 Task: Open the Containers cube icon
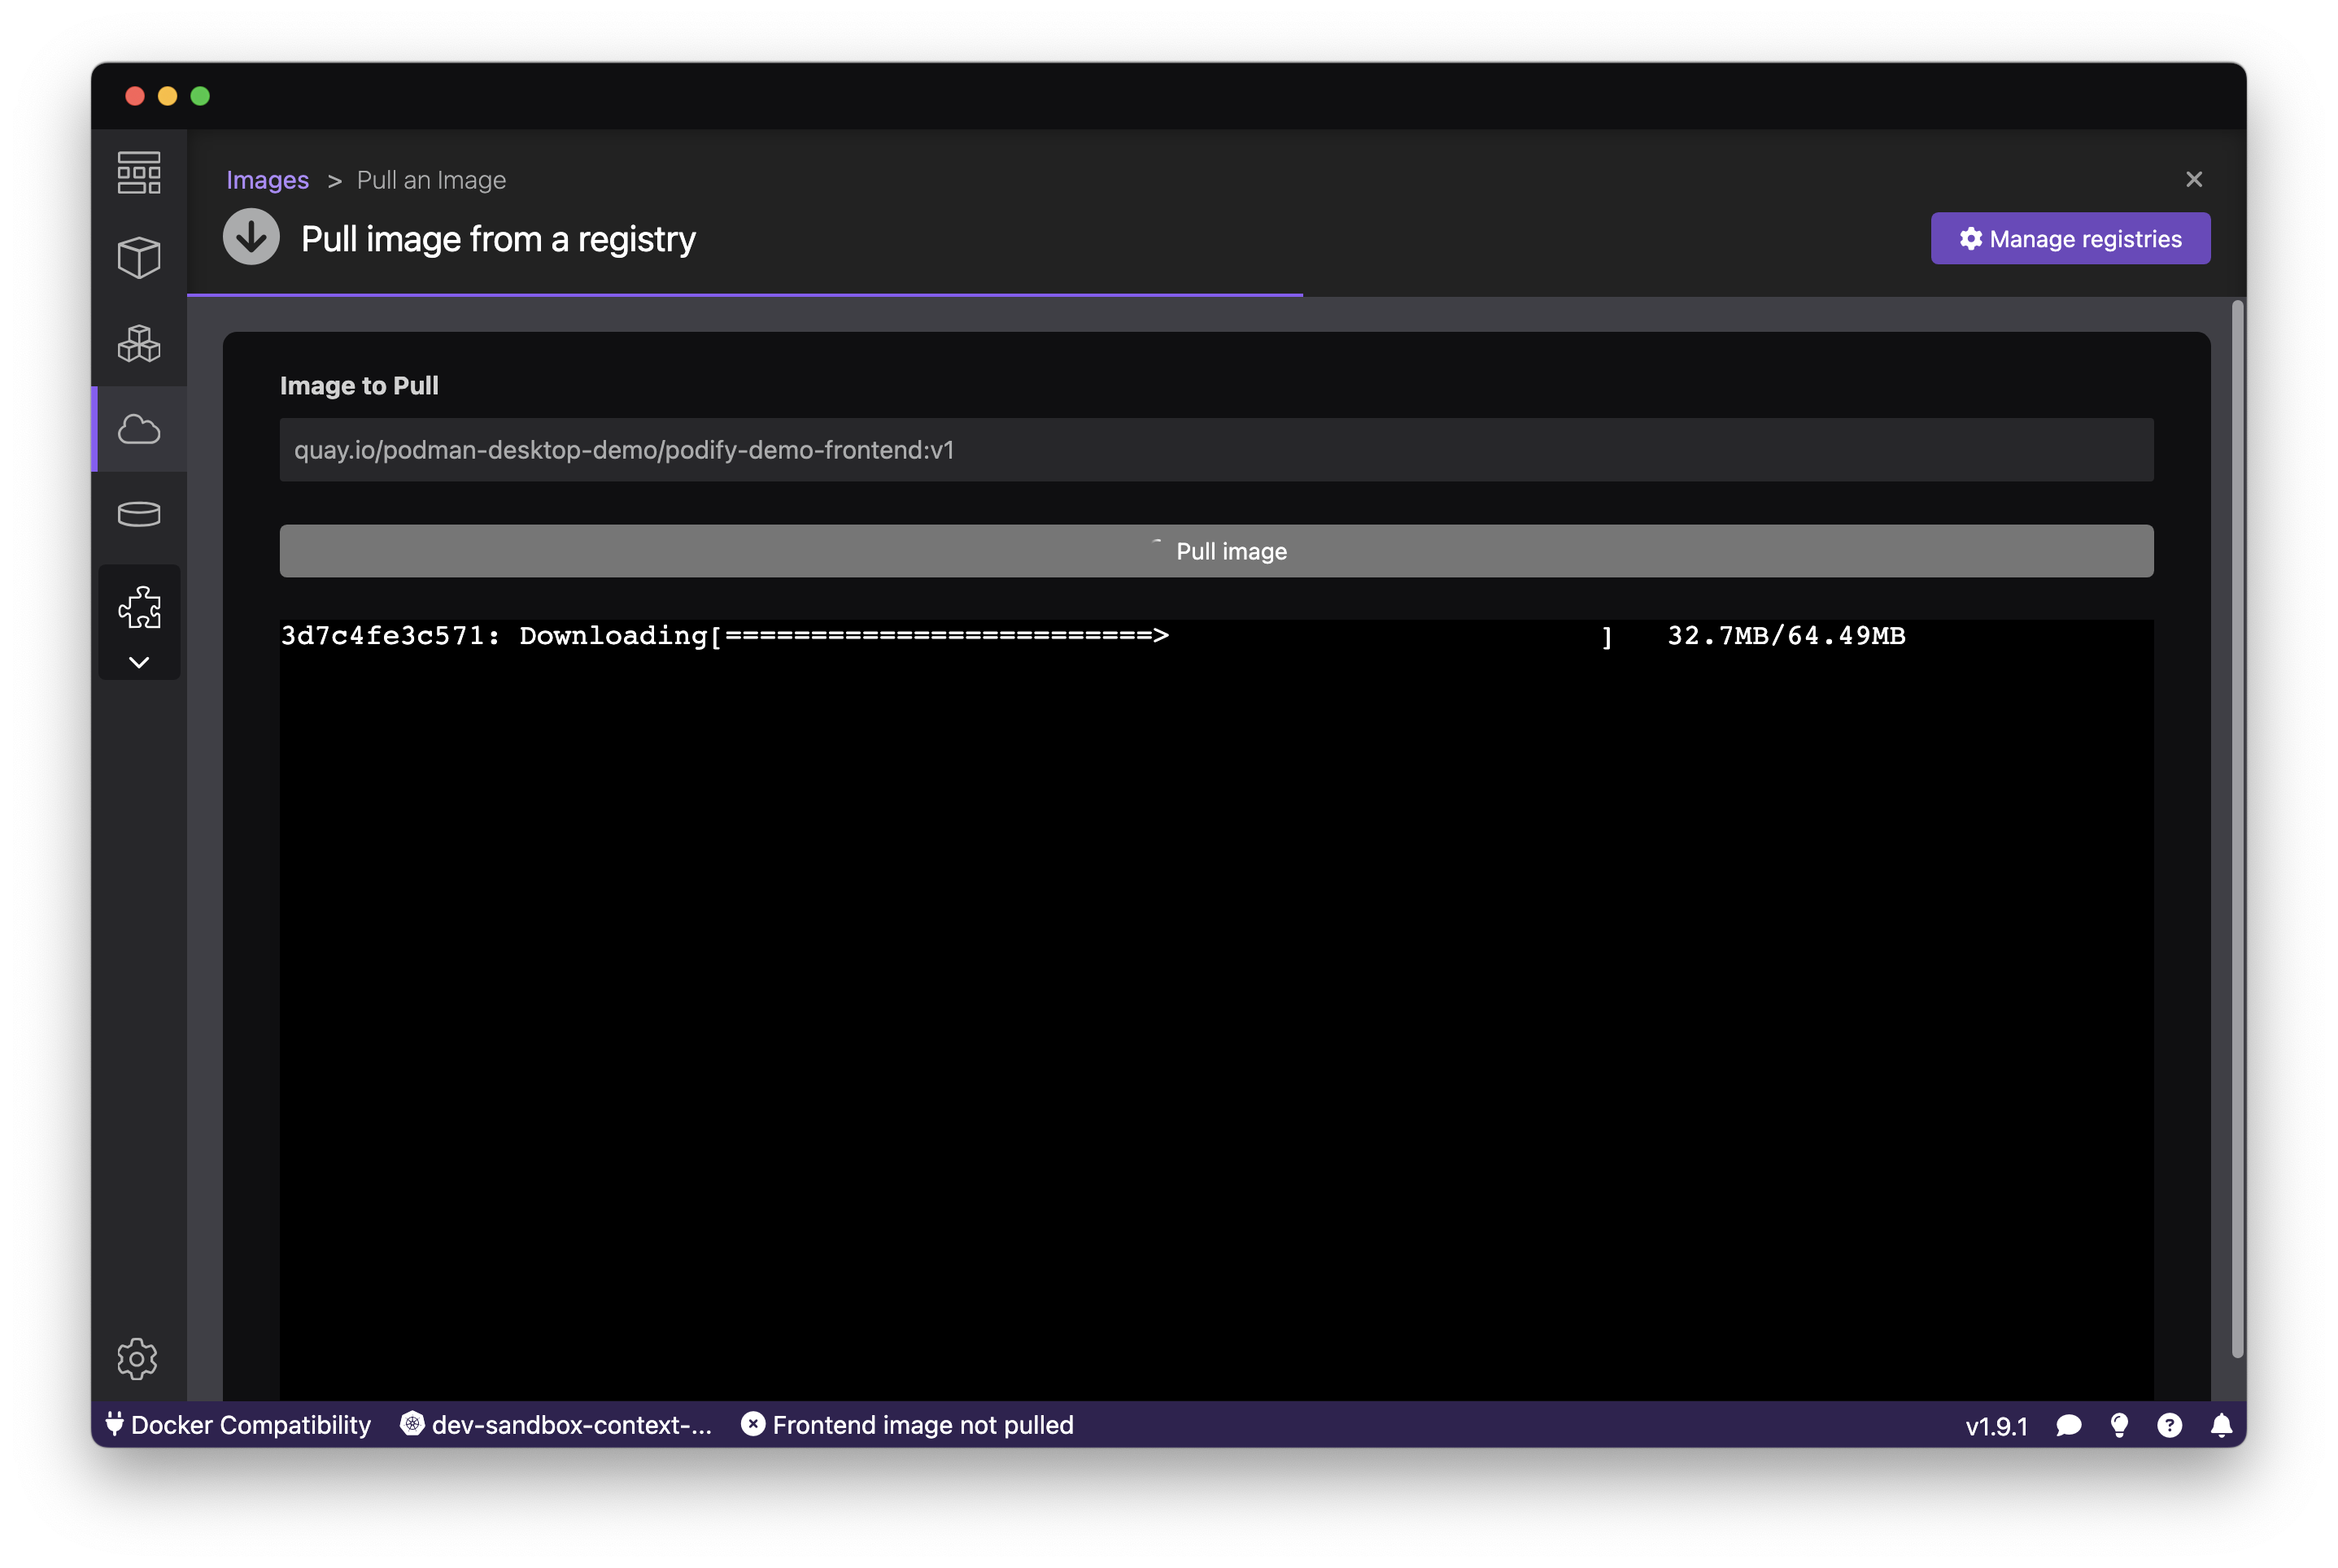pos(139,257)
